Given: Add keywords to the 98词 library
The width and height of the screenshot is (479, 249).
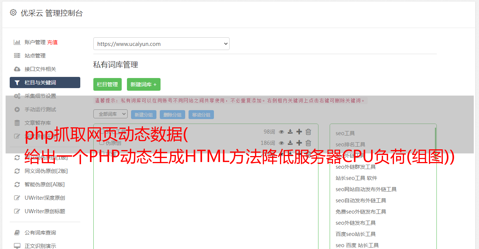Looking at the screenshot, I should pyautogui.click(x=299, y=132).
